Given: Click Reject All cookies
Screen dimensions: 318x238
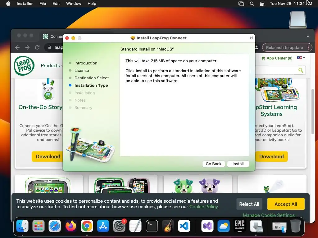Looking at the screenshot, I should point(249,204).
